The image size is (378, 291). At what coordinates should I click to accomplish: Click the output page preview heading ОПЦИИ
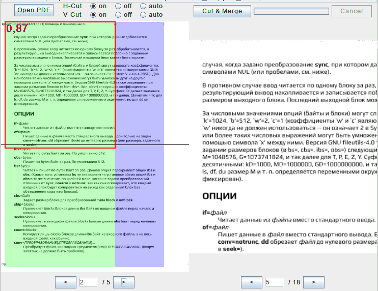coord(220,196)
